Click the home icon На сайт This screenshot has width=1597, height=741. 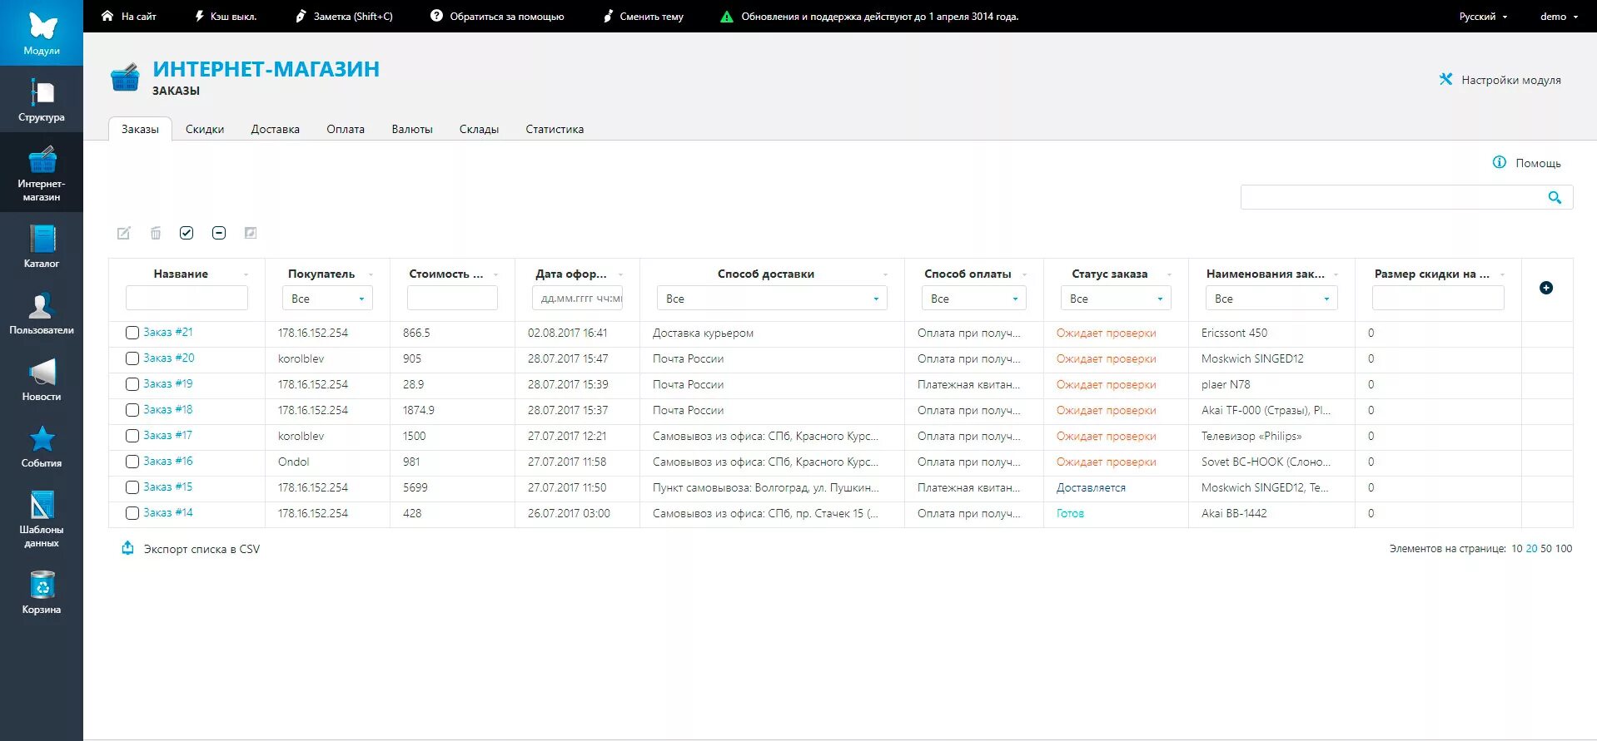coord(107,16)
